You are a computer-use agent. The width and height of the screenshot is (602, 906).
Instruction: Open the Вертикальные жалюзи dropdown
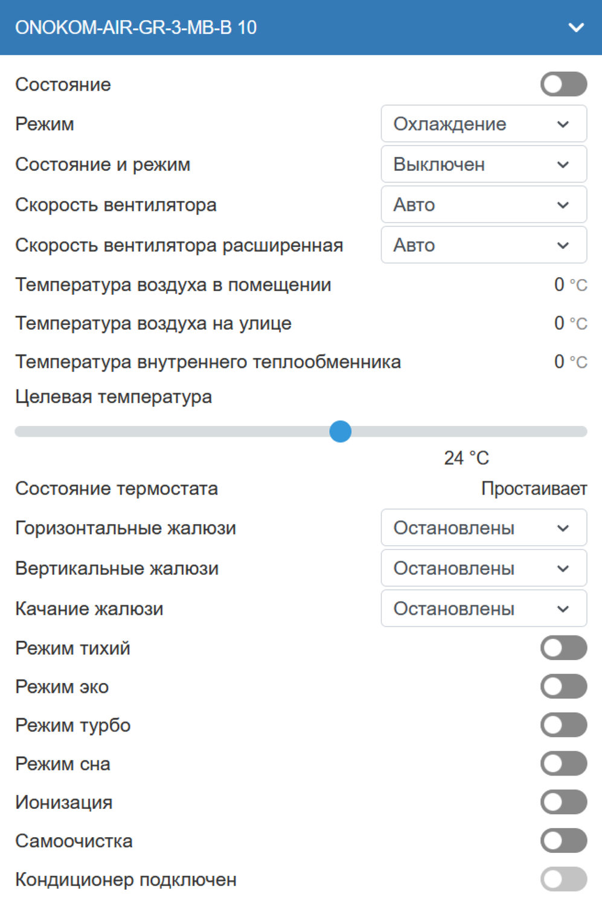point(484,568)
